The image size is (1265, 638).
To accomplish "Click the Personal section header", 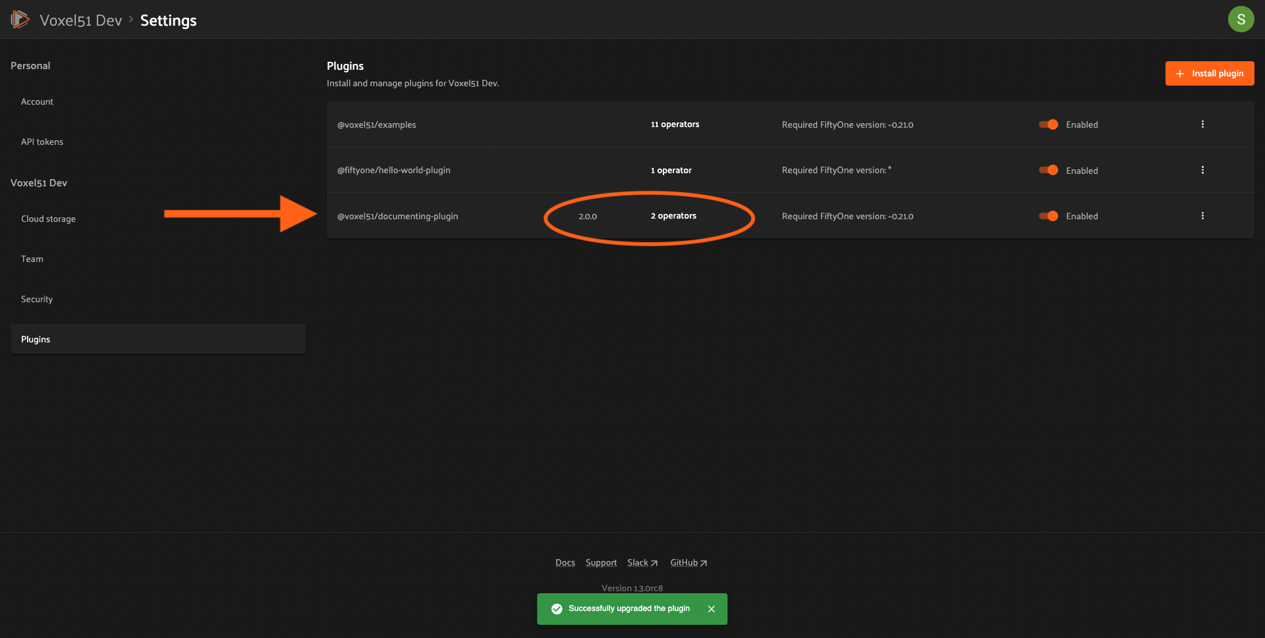I will pos(30,66).
